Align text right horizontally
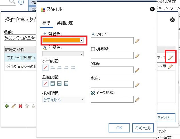Screen dimensions: 180x139 point(66,67)
